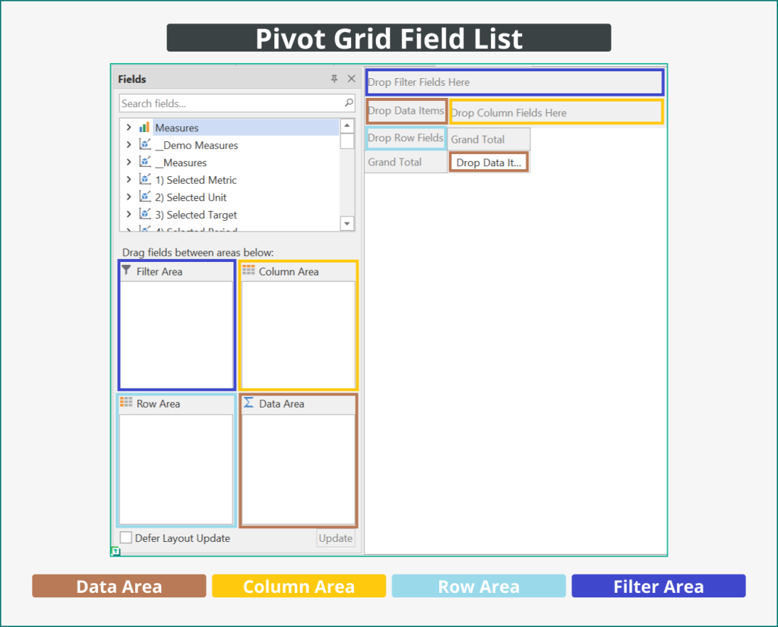Screen dimensions: 778x627
Task: Click the magnifier icon in Search fields box
Action: (348, 102)
